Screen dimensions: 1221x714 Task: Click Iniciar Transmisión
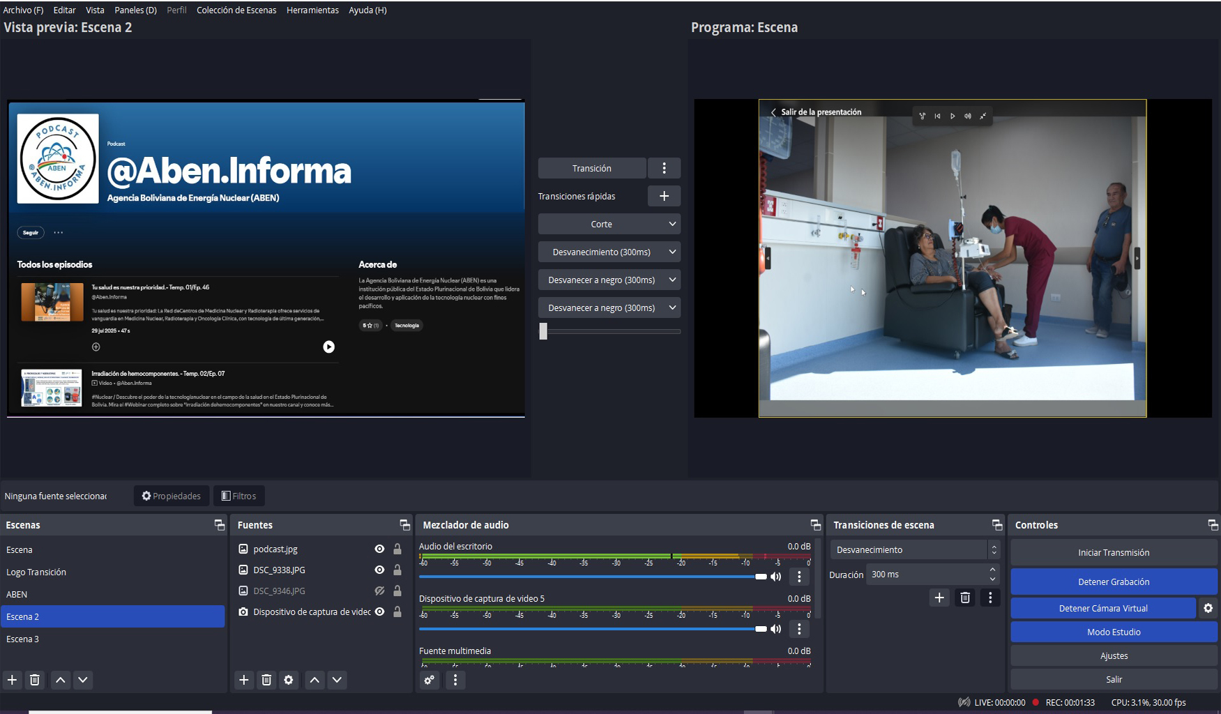1114,552
